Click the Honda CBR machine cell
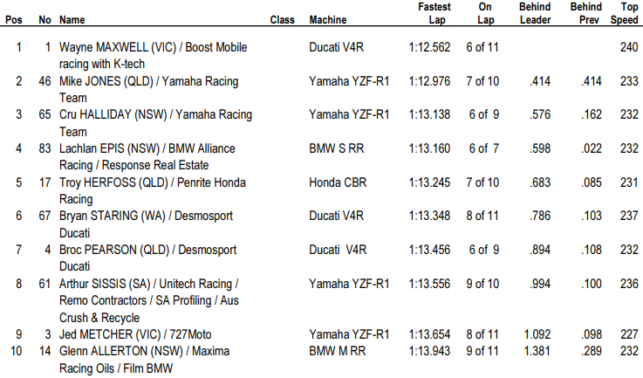The height and width of the screenshot is (378, 643). tap(338, 182)
